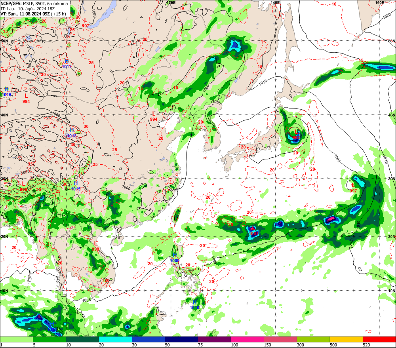
Task: Click the 'IT: Lau.. 10. ágú.. 2024 18Z' line
Action: tap(28, 9)
